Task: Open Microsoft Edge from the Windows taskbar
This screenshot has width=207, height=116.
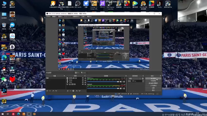Action: [18, 114]
